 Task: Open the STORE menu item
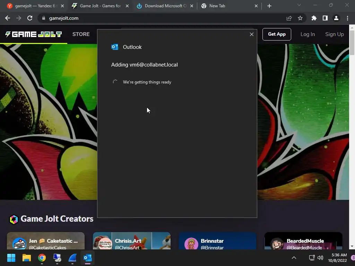click(81, 34)
